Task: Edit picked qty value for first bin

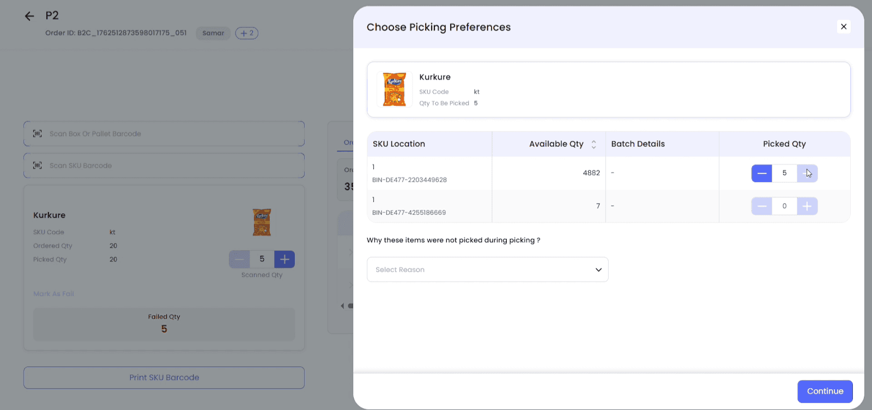Action: (784, 173)
